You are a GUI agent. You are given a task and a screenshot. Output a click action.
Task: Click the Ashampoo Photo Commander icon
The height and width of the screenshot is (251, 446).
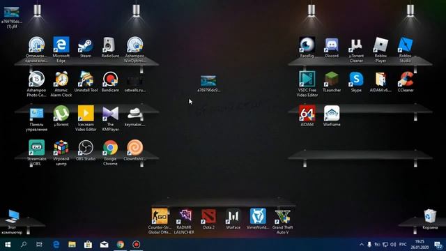36,84
